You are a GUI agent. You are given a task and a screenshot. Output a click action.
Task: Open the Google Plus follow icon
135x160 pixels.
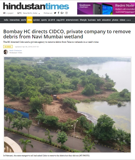(62, 13)
